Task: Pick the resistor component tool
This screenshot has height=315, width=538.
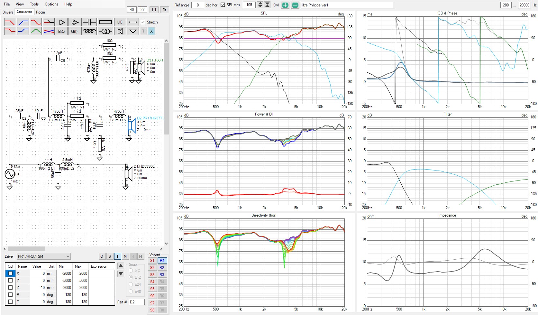Action: tap(105, 22)
